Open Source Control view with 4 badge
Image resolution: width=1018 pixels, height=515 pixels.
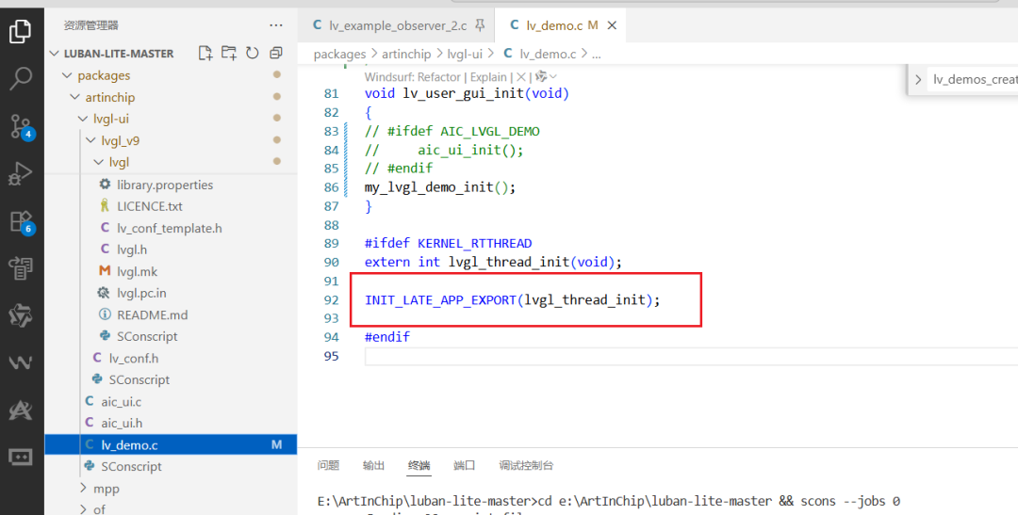(x=21, y=126)
